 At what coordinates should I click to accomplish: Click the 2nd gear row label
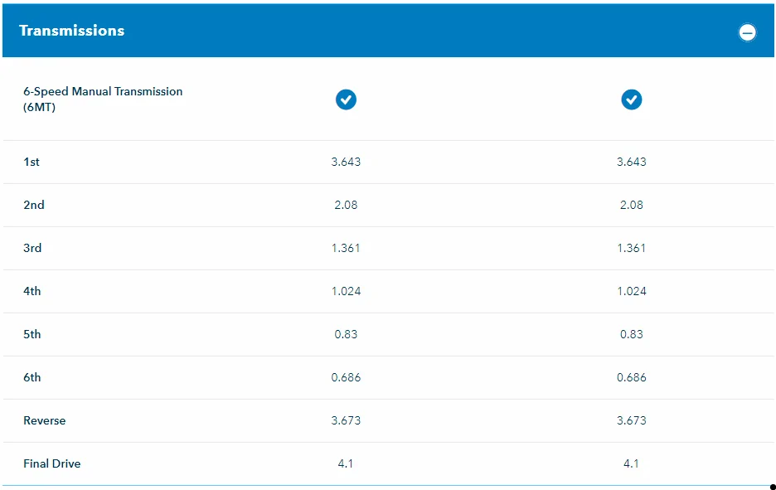[34, 205]
